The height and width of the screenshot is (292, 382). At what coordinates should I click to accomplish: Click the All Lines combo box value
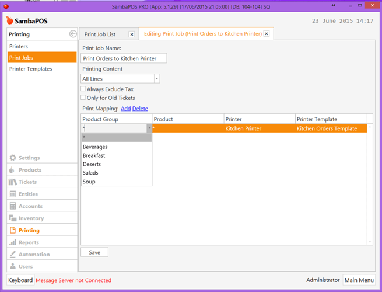pyautogui.click(x=118, y=79)
